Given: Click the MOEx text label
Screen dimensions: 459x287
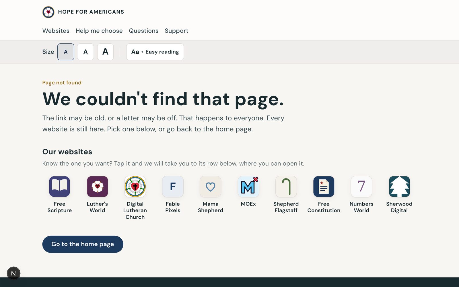Looking at the screenshot, I should [x=248, y=204].
